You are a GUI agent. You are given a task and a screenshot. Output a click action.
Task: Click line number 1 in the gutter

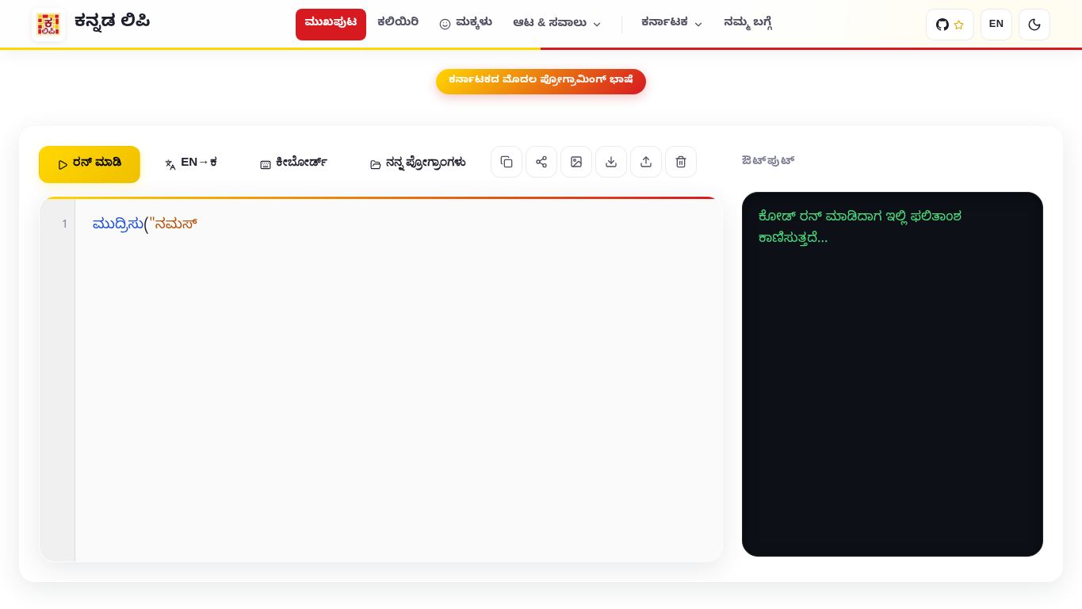tap(64, 224)
